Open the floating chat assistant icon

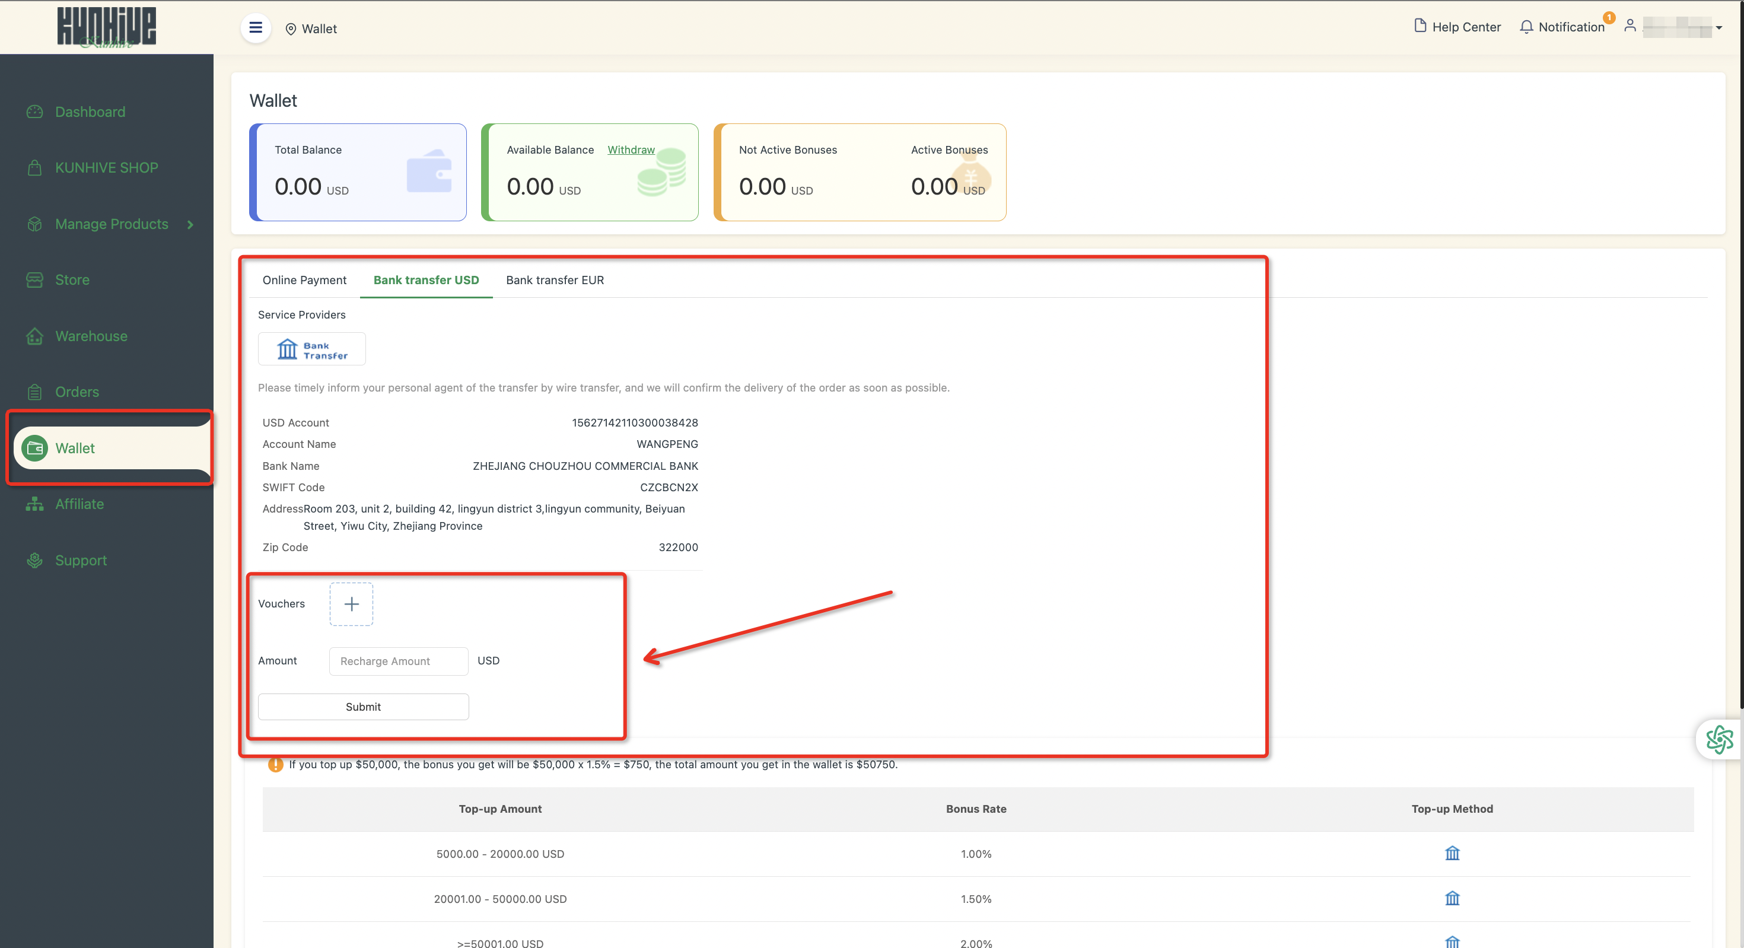pyautogui.click(x=1718, y=739)
